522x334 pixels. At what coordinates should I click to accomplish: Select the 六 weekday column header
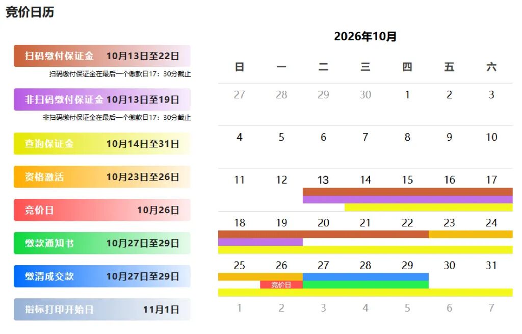pyautogui.click(x=491, y=67)
